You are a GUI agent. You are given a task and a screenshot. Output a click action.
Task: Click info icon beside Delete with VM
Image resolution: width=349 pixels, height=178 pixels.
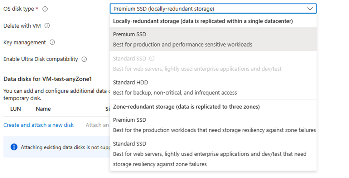[x=47, y=26]
